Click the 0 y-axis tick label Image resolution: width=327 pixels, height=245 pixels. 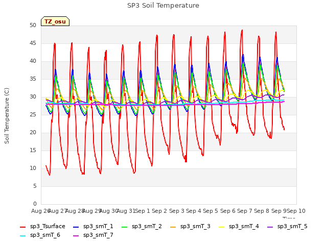(x=35, y=204)
